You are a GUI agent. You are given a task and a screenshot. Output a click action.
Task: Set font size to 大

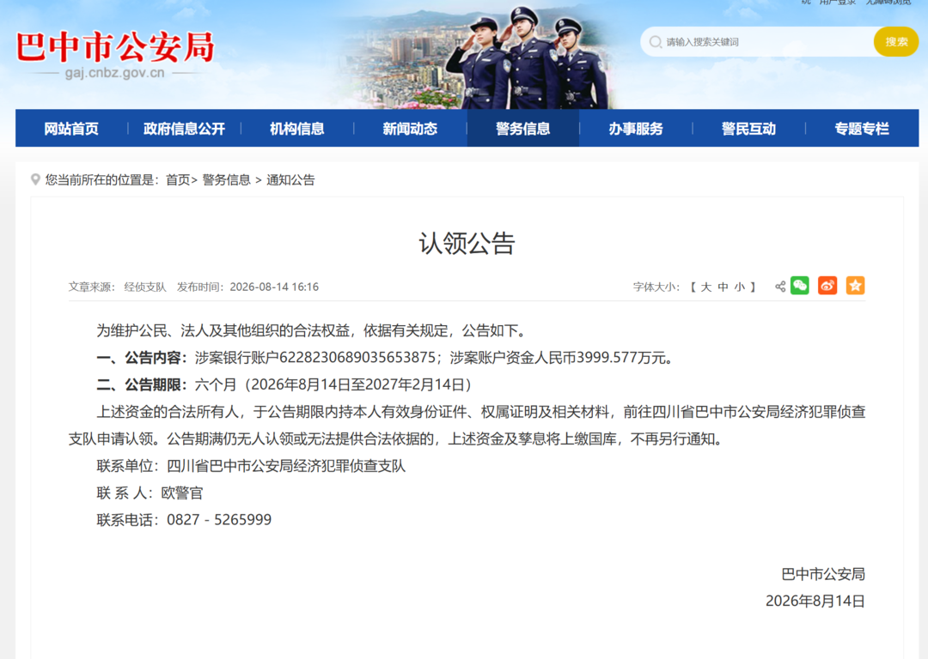point(706,287)
